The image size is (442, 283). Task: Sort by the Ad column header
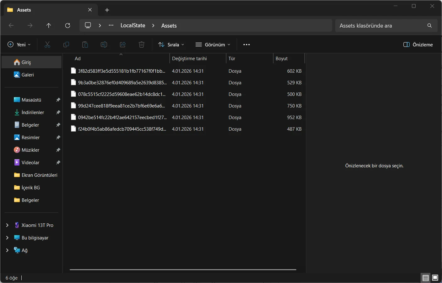point(121,59)
